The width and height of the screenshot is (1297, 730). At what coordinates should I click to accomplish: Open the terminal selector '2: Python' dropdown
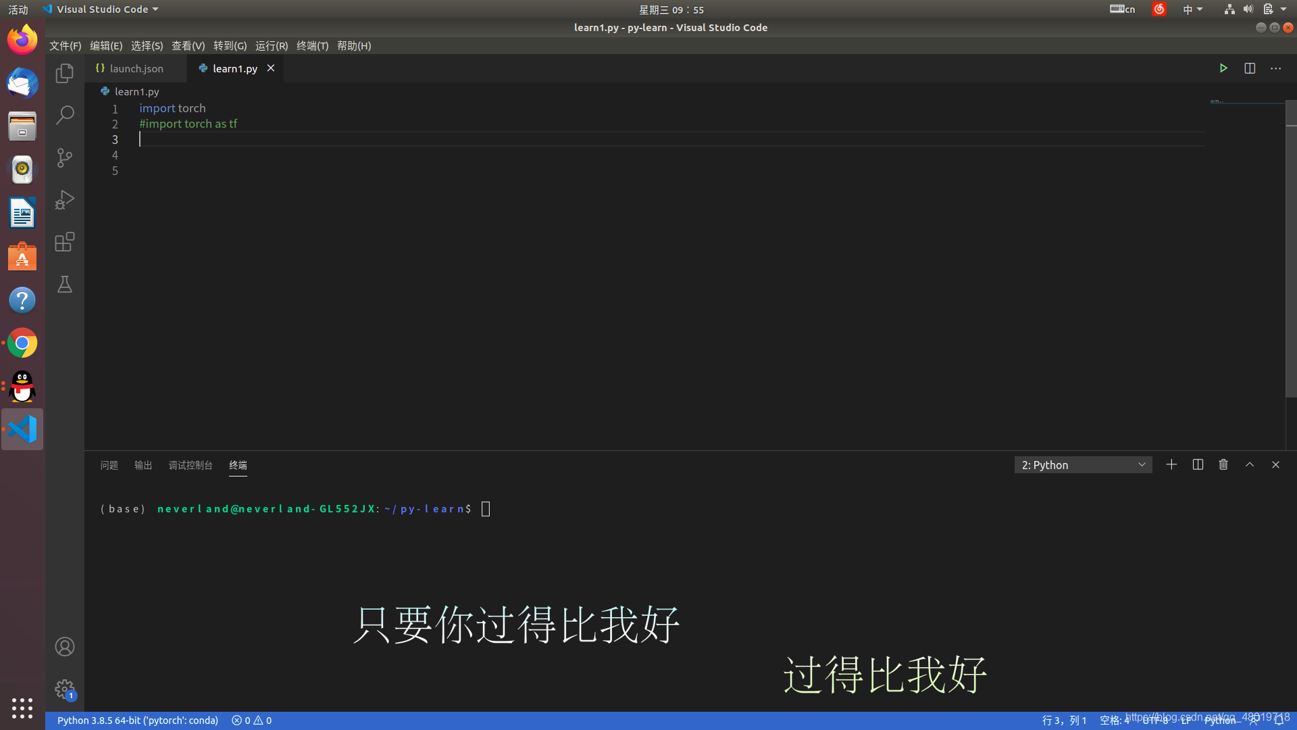(1083, 465)
